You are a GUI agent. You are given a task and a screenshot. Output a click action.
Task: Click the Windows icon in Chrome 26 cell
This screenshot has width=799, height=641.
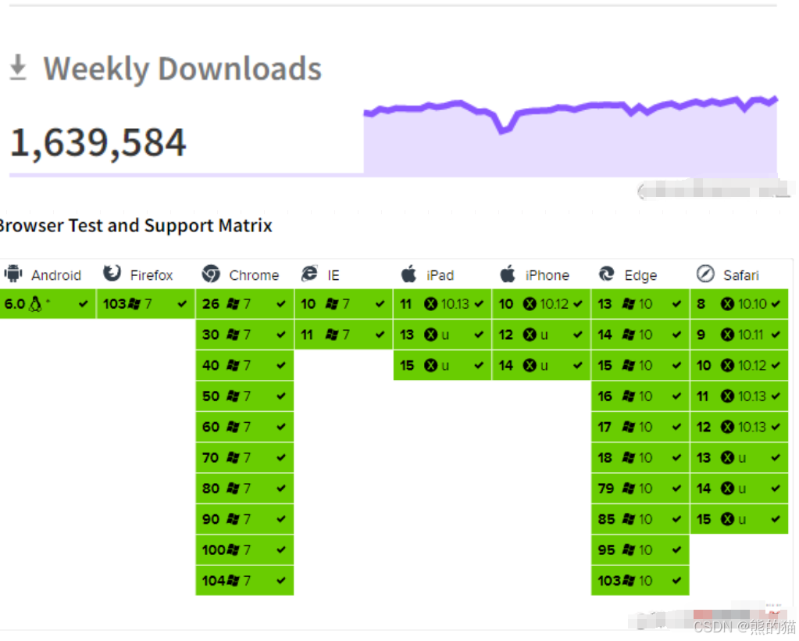(x=233, y=304)
